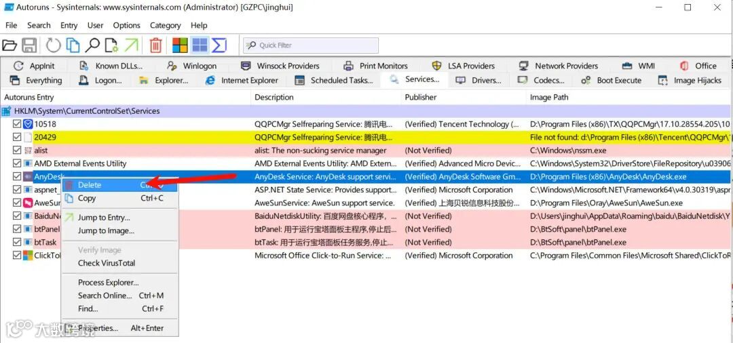The height and width of the screenshot is (343, 733).
Task: Switch to the Everything tab
Action: click(36, 80)
